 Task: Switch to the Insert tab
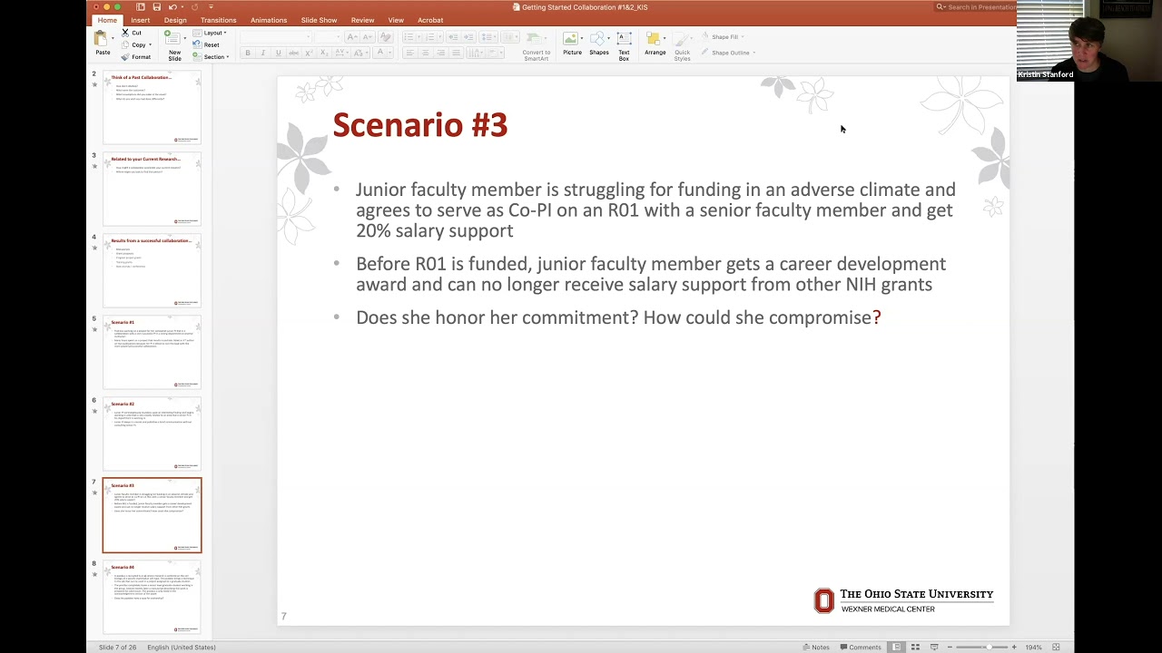140,20
